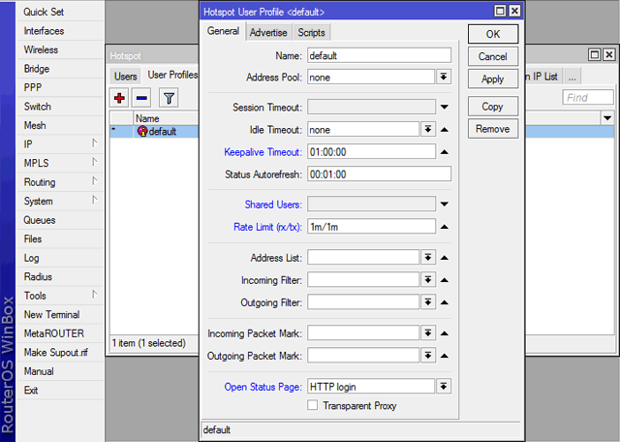Open Queues menu item

point(60,220)
